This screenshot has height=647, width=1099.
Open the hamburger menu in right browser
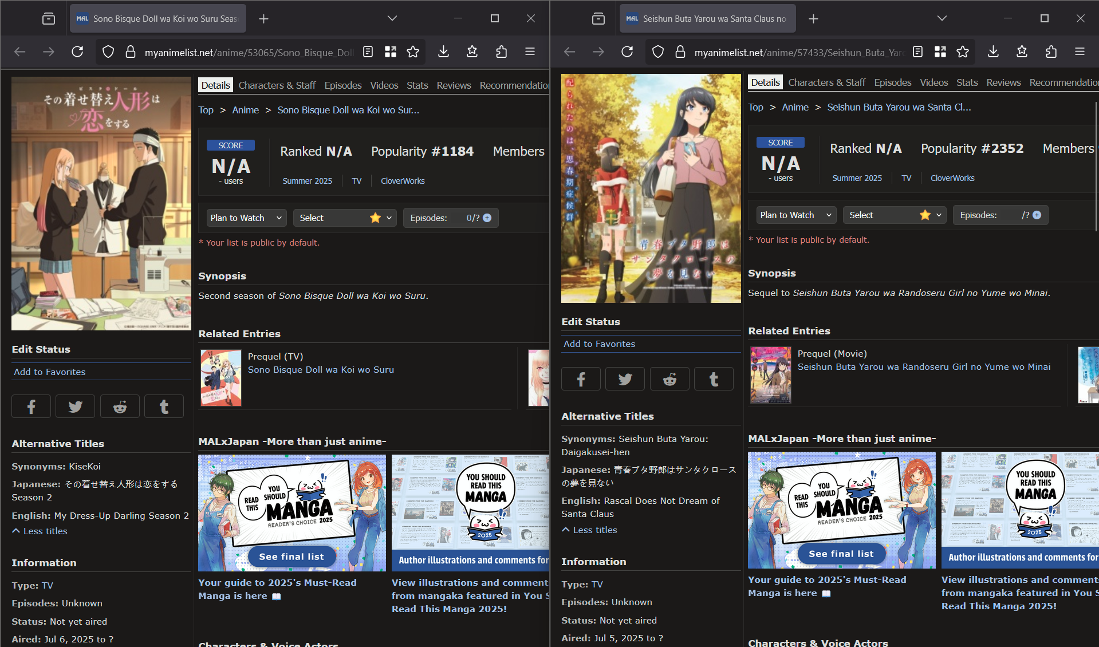[1080, 52]
